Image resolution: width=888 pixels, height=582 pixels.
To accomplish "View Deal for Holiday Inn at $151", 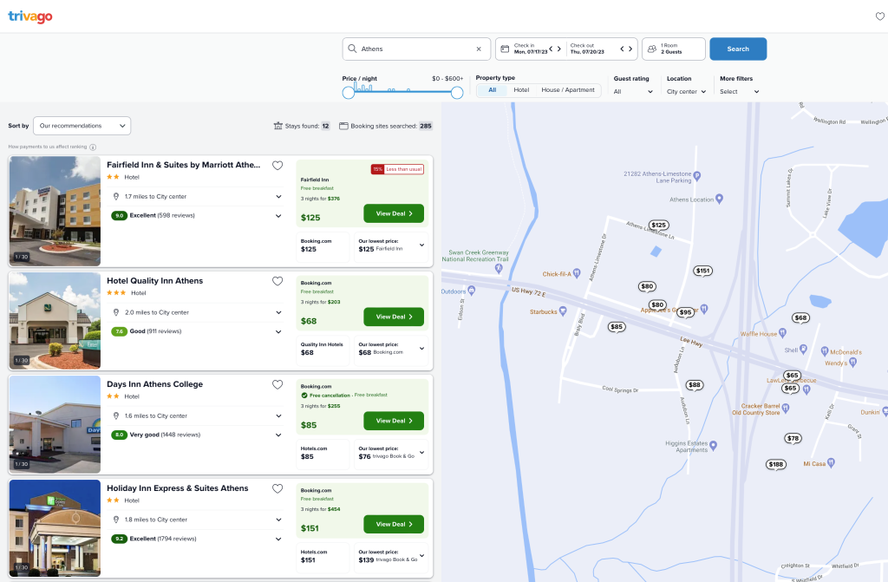I will 394,524.
